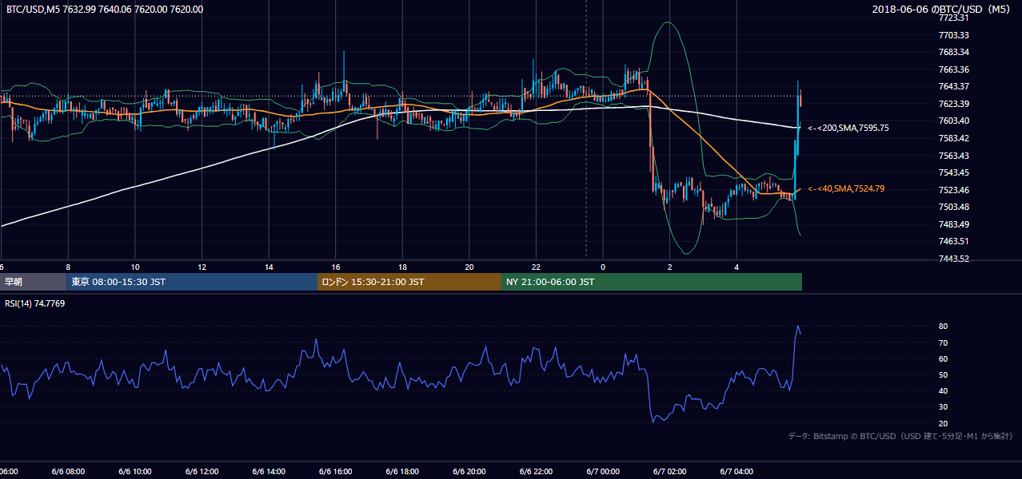Click the 7663.36 price axis label

pyautogui.click(x=954, y=69)
